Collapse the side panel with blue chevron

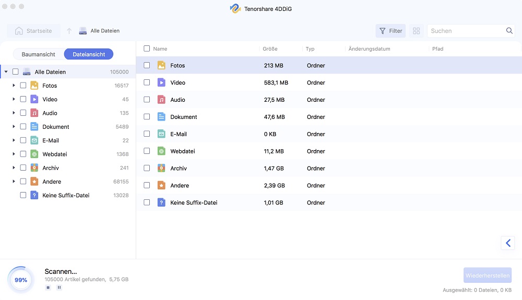coord(508,243)
